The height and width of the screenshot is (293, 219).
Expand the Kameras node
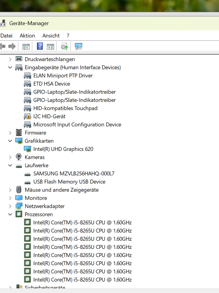coord(10,157)
